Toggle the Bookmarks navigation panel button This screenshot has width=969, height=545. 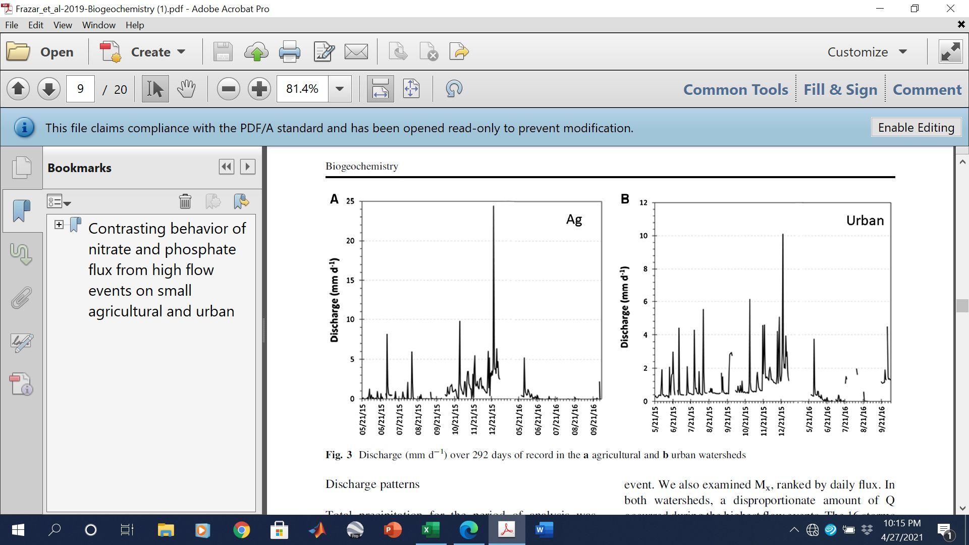pyautogui.click(x=21, y=210)
